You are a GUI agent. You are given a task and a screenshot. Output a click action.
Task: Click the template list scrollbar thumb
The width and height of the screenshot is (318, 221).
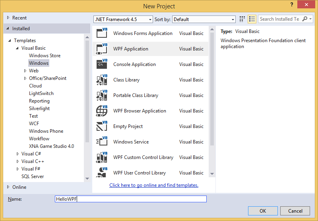[x=212, y=89]
